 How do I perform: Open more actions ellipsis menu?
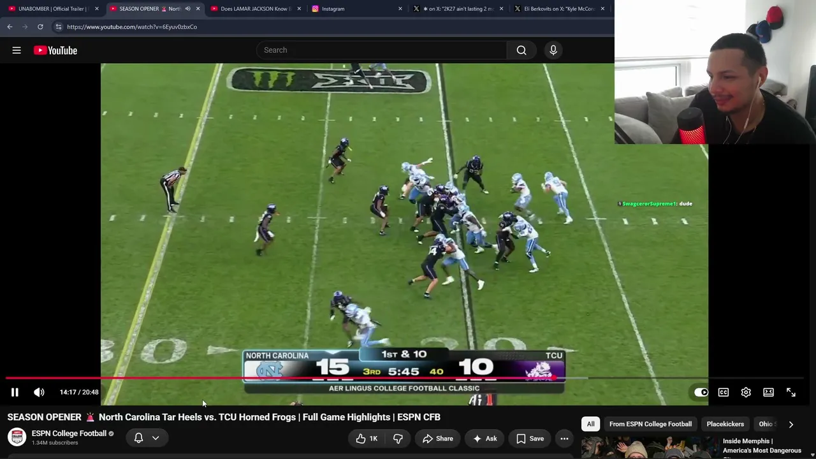pos(564,439)
